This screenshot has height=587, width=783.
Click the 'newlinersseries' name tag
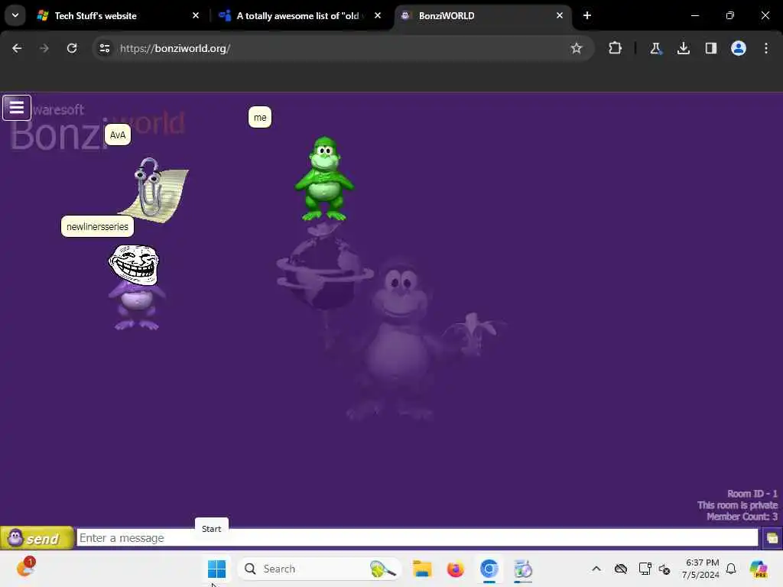tap(97, 226)
